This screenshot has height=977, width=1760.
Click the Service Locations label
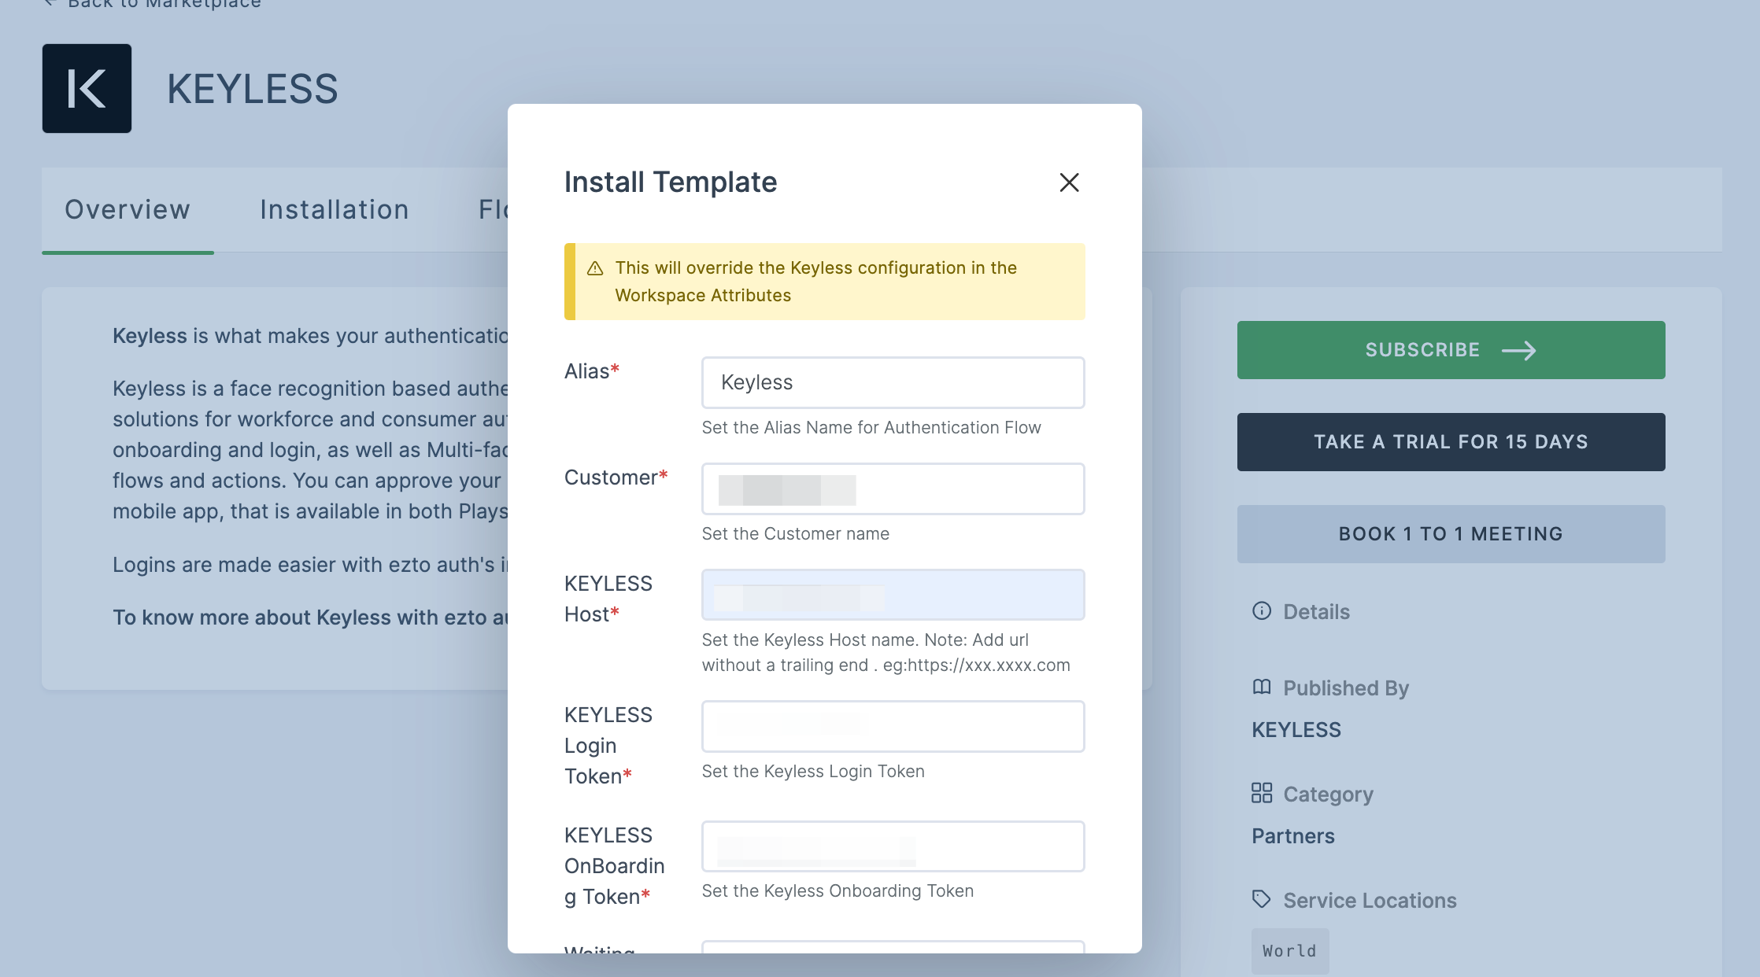tap(1370, 901)
